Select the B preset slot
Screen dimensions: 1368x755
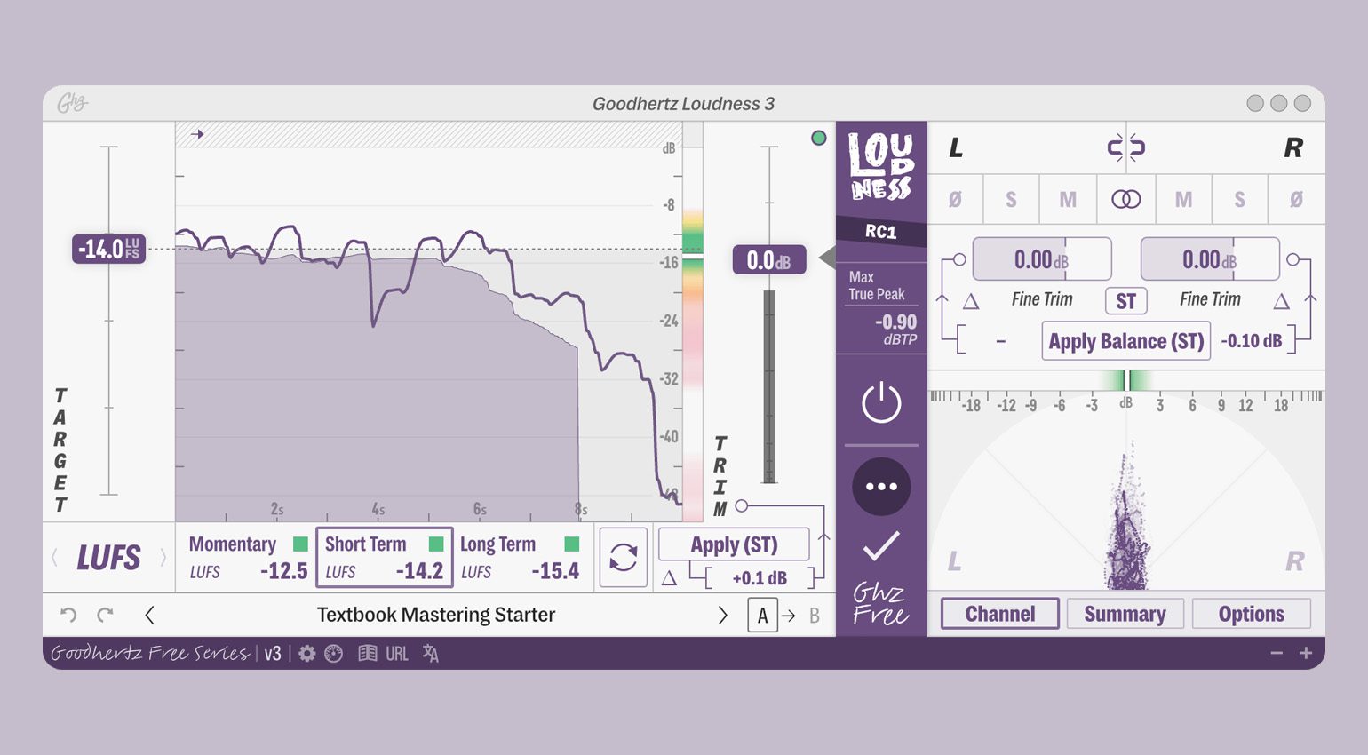[814, 616]
